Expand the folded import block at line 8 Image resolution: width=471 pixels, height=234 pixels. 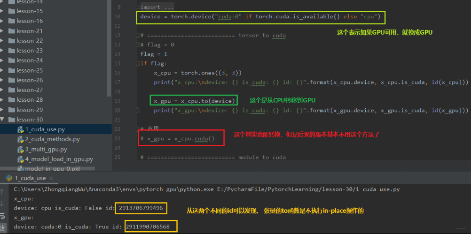[x=138, y=7]
